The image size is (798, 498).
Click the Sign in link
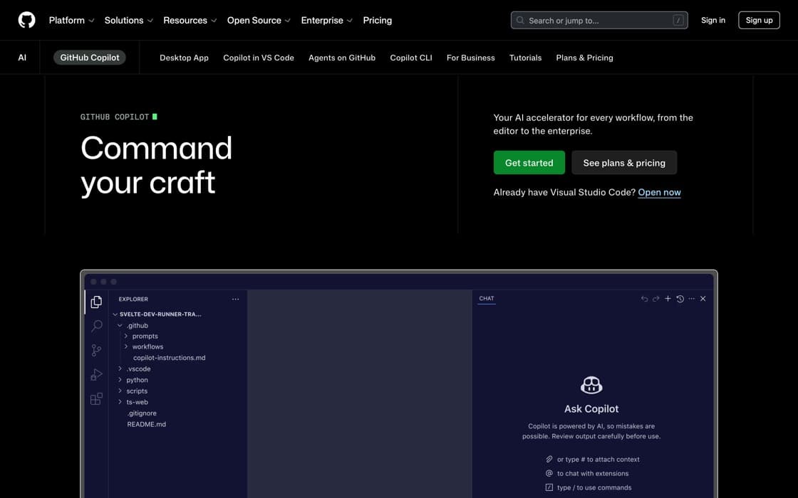[713, 21]
